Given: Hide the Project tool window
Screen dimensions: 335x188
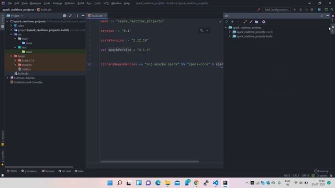Looking at the screenshot, I should coord(83,16).
